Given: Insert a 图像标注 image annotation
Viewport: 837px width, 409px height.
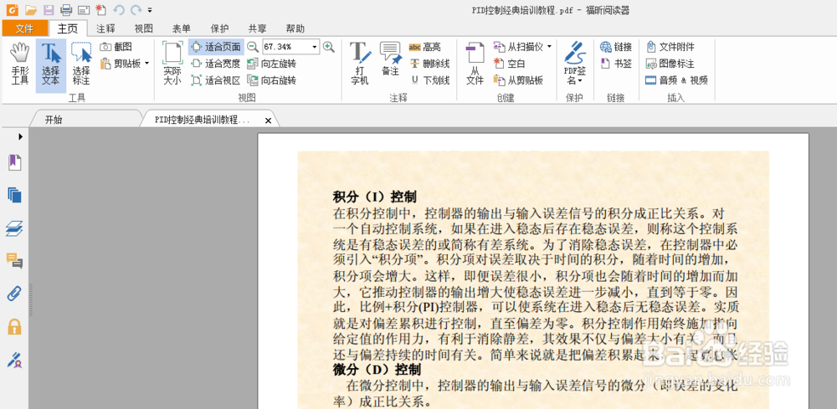Looking at the screenshot, I should 670,64.
